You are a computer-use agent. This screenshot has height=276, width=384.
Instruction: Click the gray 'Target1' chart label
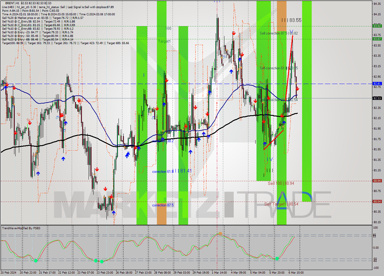coord(164,41)
